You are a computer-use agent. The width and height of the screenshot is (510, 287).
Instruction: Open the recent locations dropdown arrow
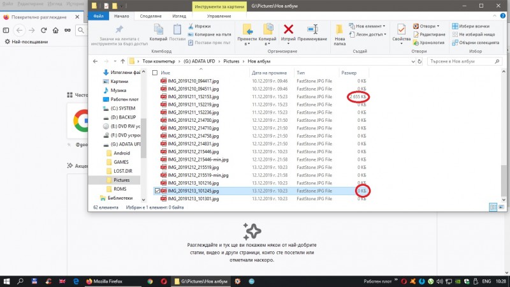click(x=115, y=61)
